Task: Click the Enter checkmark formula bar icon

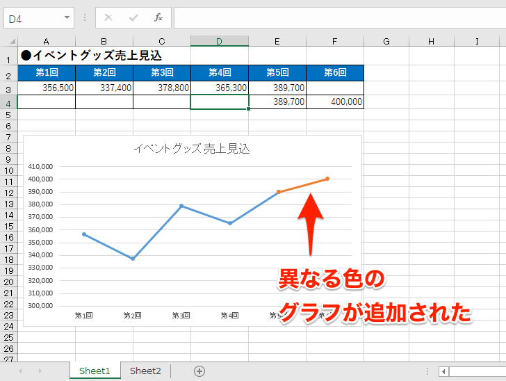Action: [133, 17]
